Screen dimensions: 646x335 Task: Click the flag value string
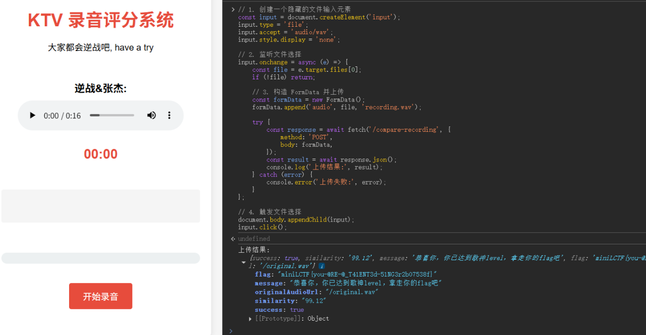click(x=357, y=275)
